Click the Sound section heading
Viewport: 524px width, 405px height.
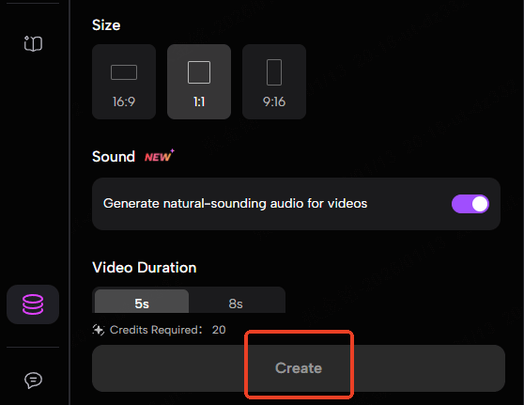click(x=114, y=157)
